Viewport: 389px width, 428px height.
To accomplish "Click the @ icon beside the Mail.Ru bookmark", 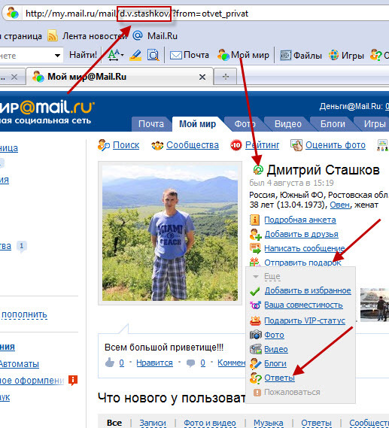I will pos(138,36).
